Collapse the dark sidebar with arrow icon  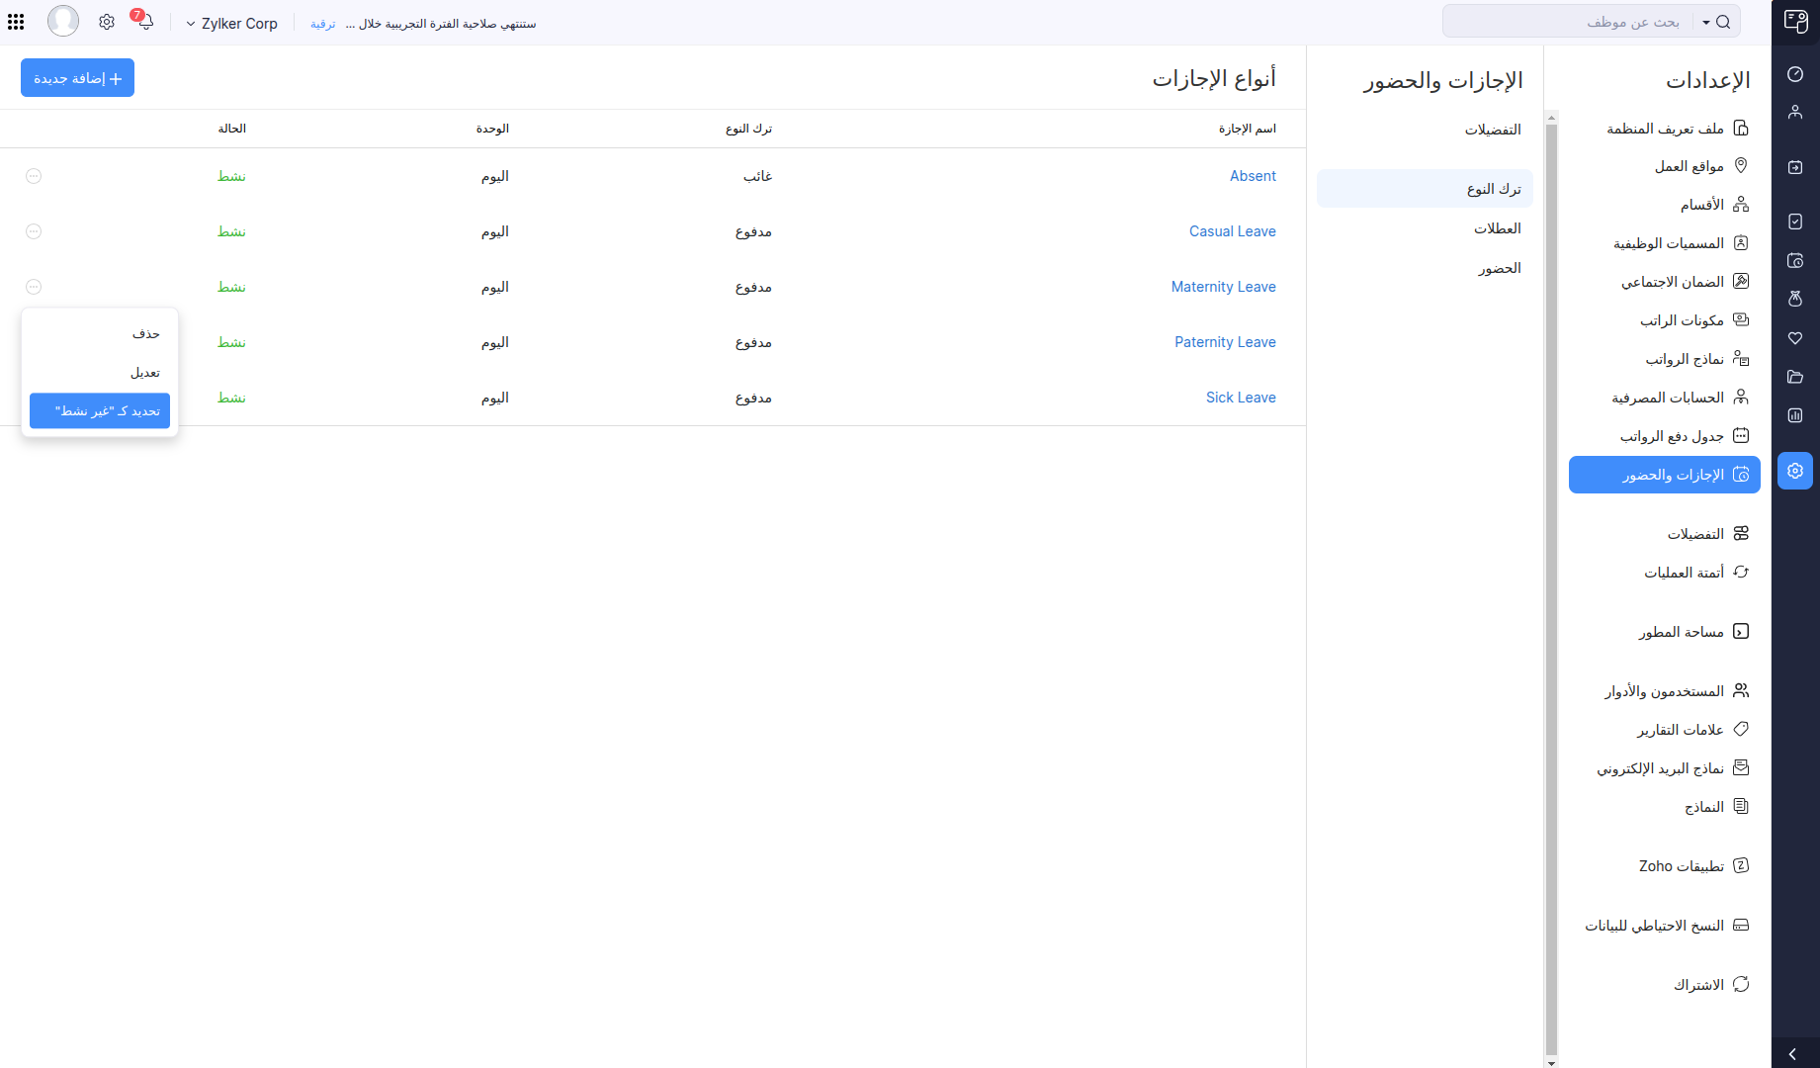(x=1793, y=1054)
